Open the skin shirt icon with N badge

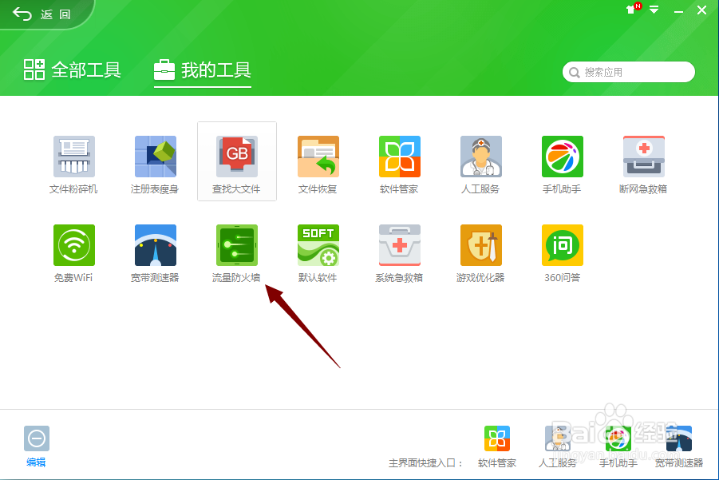tap(633, 9)
